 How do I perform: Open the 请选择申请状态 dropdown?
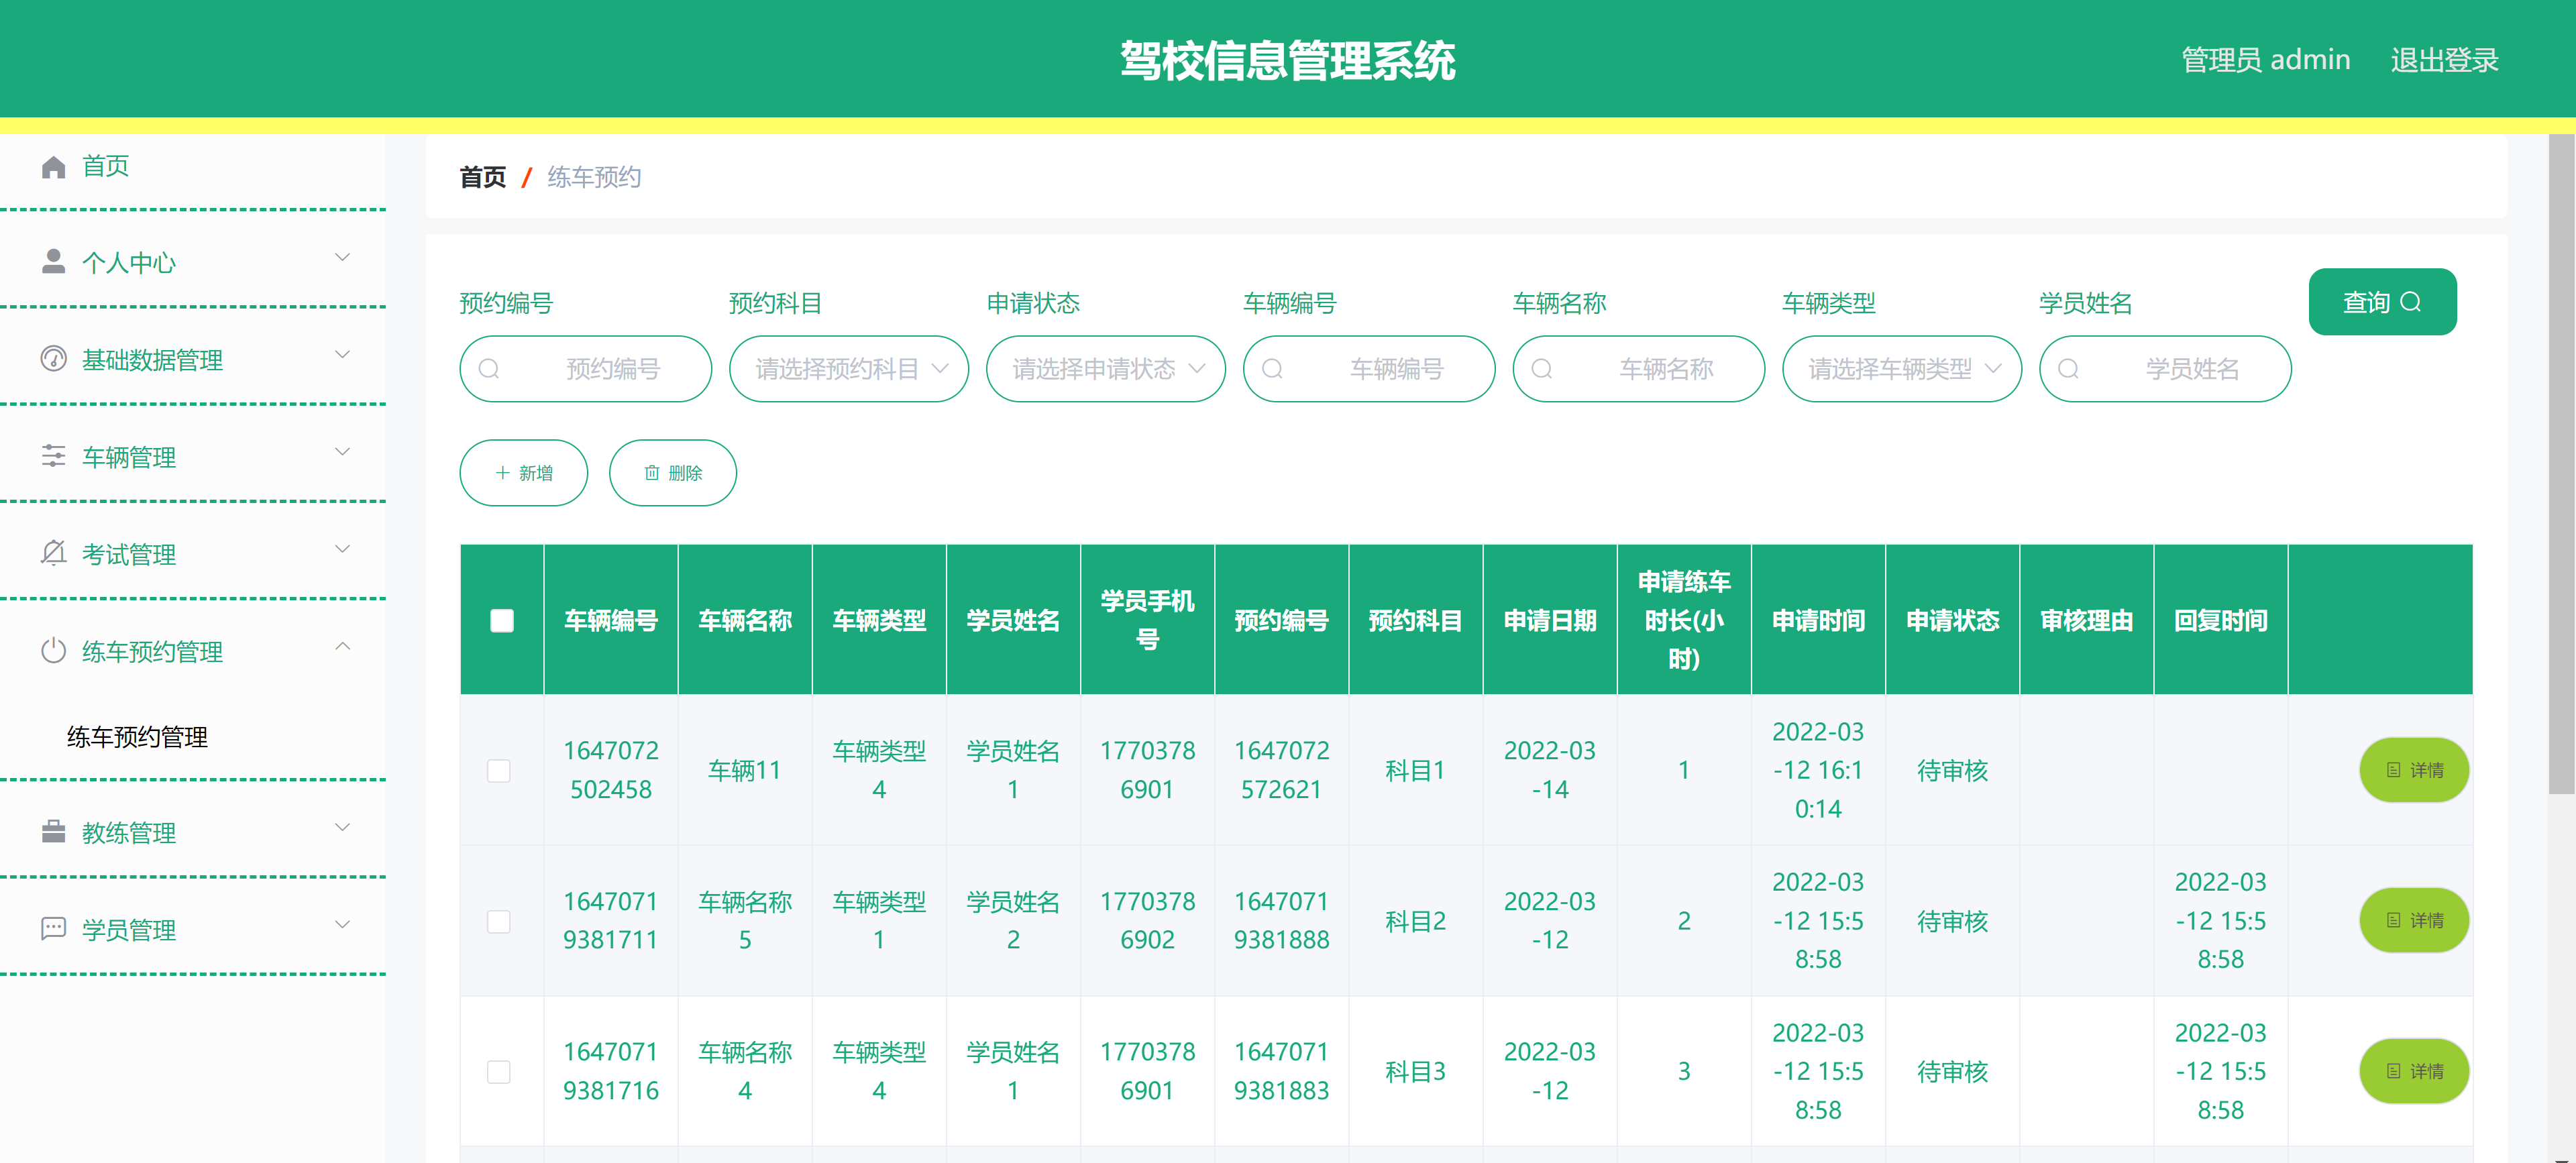pyautogui.click(x=1105, y=368)
